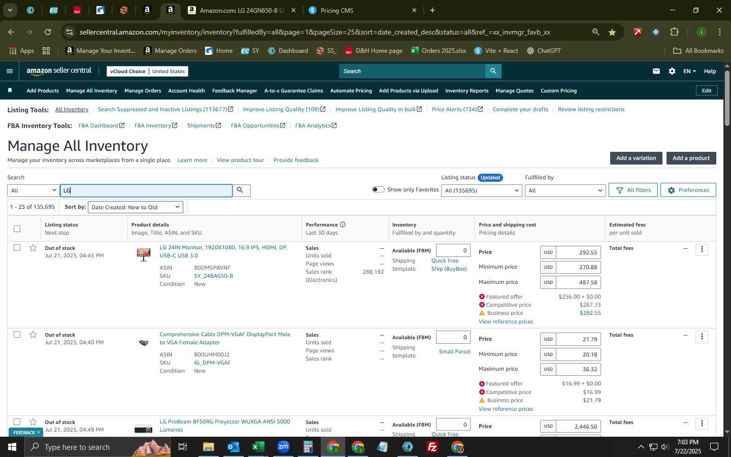Edit the LG 24IN Monitor price field 292.55
This screenshot has width=731, height=457.
pyautogui.click(x=578, y=252)
